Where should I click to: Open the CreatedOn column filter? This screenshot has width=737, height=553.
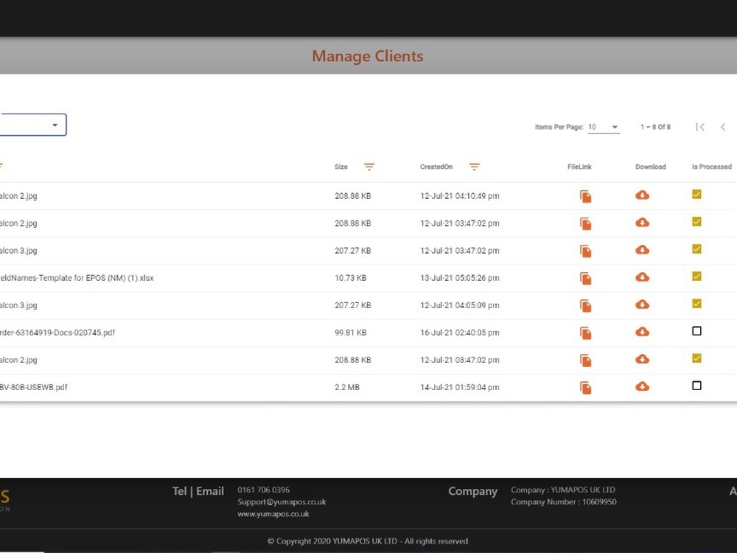point(475,167)
